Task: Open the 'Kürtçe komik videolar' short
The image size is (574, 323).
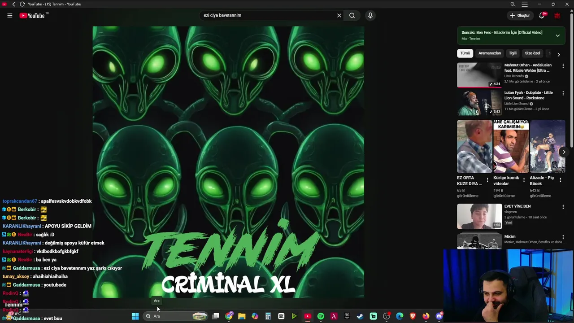Action: [x=511, y=146]
